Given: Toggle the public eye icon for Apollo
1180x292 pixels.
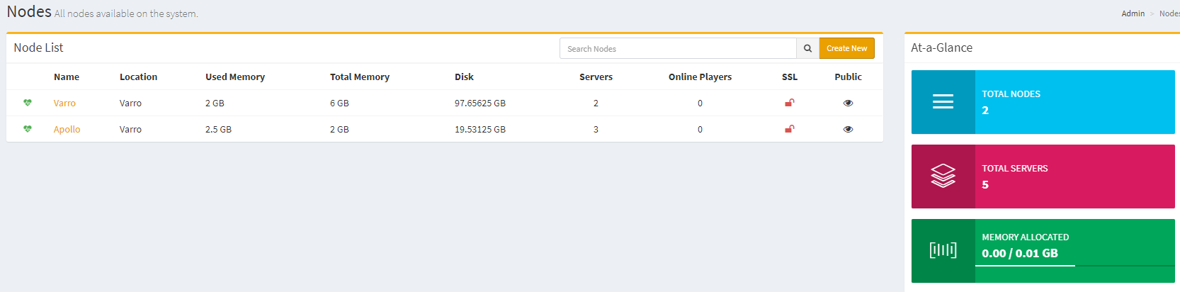Looking at the screenshot, I should (848, 129).
